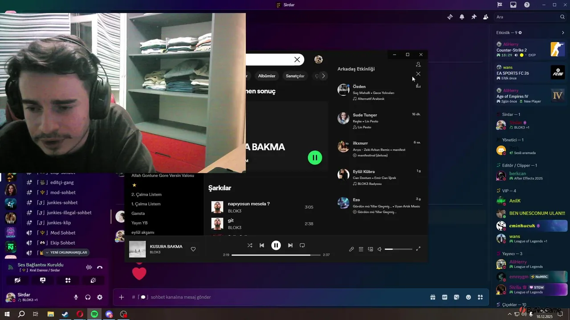Open Steam from Windows taskbar
Screen dimensions: 570x320
(x=65, y=314)
